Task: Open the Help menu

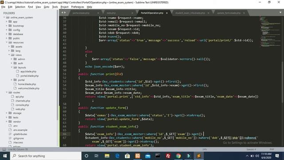Action: point(90,7)
